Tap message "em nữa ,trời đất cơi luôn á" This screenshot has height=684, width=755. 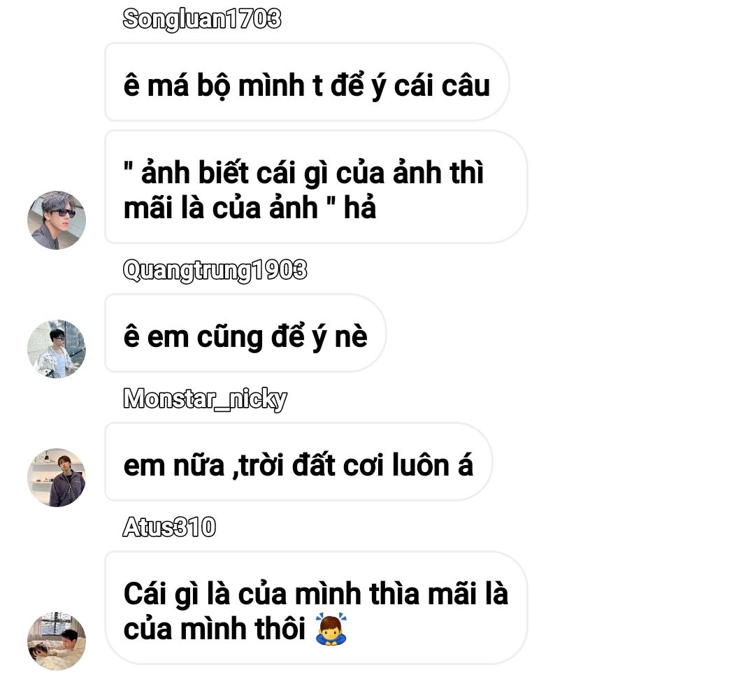pos(299,462)
